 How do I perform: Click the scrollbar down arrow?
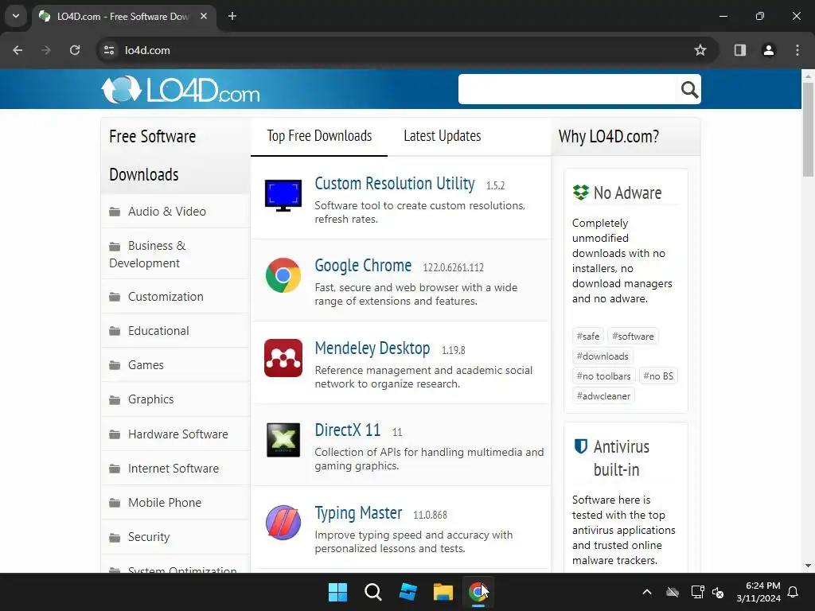808,566
